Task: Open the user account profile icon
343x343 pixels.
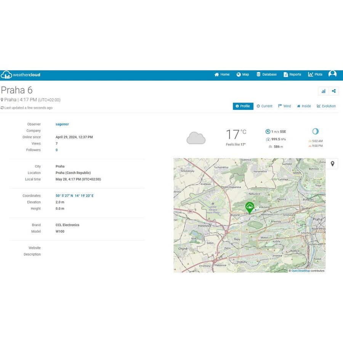Action: click(332, 74)
